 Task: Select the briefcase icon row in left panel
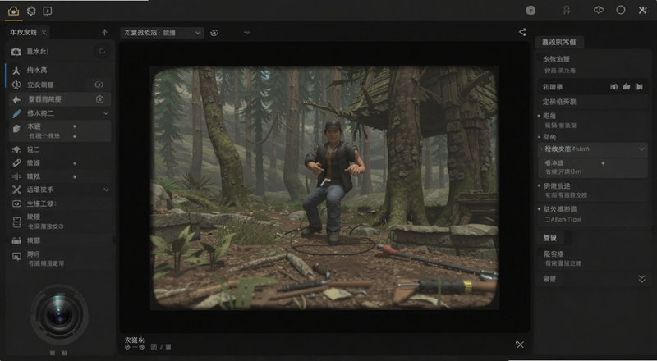click(60, 240)
